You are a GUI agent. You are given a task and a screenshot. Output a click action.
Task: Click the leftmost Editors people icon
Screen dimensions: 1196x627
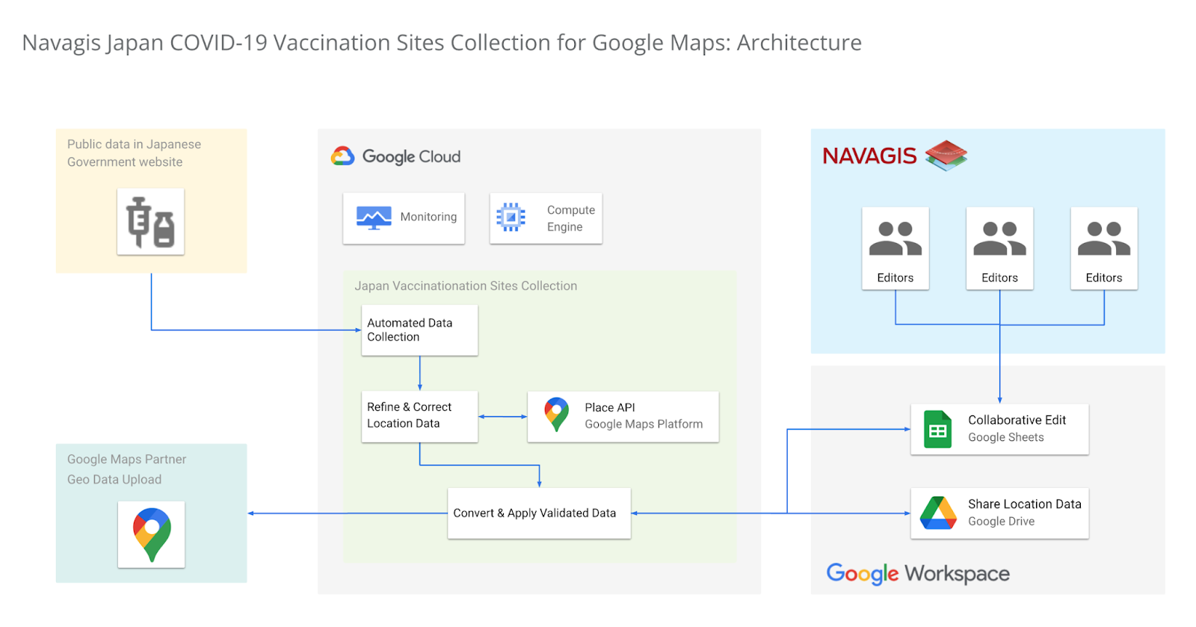pyautogui.click(x=896, y=238)
